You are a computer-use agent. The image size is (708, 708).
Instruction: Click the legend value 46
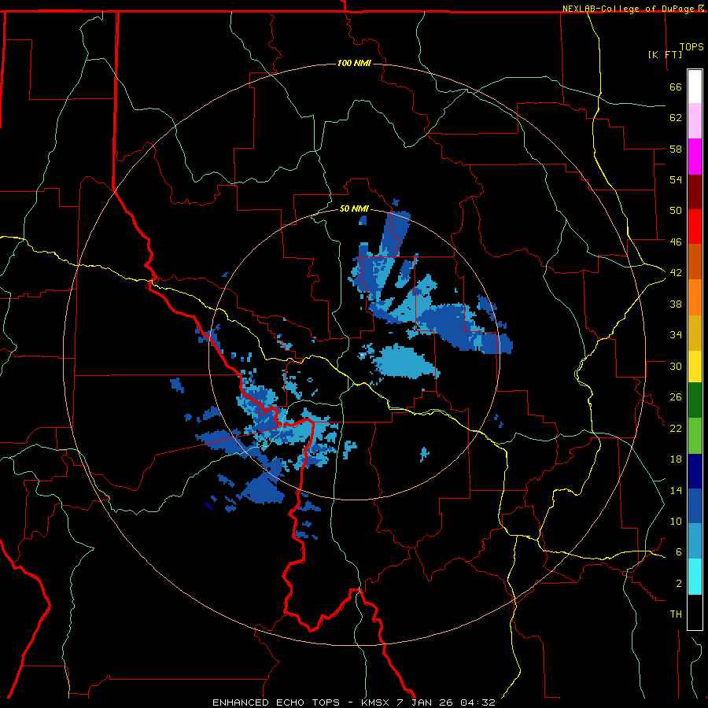pyautogui.click(x=676, y=242)
